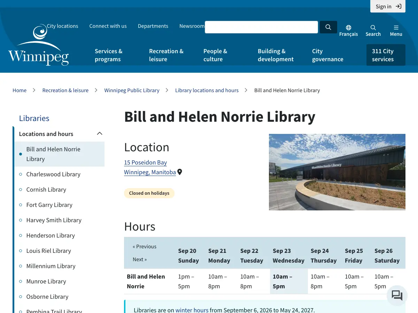This screenshot has width=418, height=313.
Task: Select Harvey Smith Library in sidebar
Action: (54, 220)
